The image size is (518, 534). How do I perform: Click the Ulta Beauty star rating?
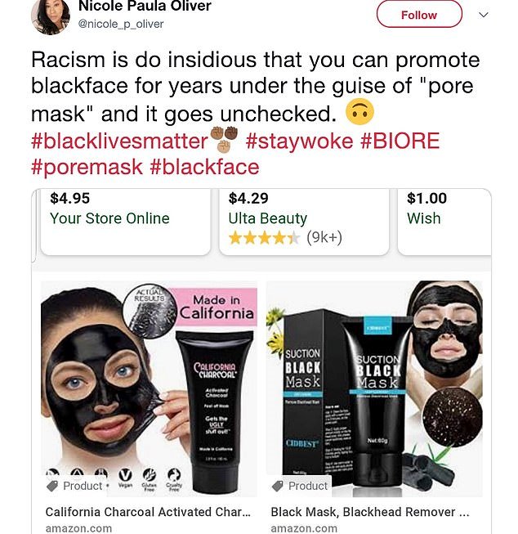point(265,238)
